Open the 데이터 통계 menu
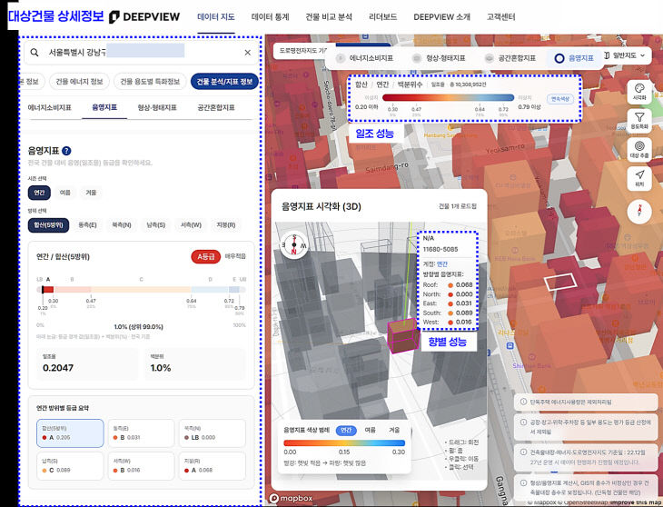Screen dimensions: 663x507 click(x=270, y=17)
